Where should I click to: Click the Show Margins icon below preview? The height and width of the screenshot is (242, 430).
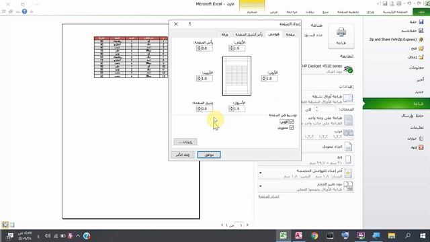coord(12,225)
